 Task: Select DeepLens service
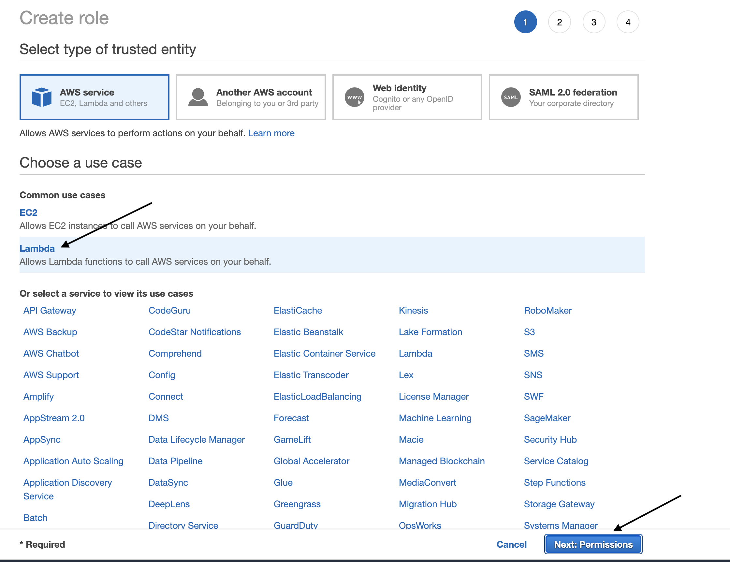(169, 504)
